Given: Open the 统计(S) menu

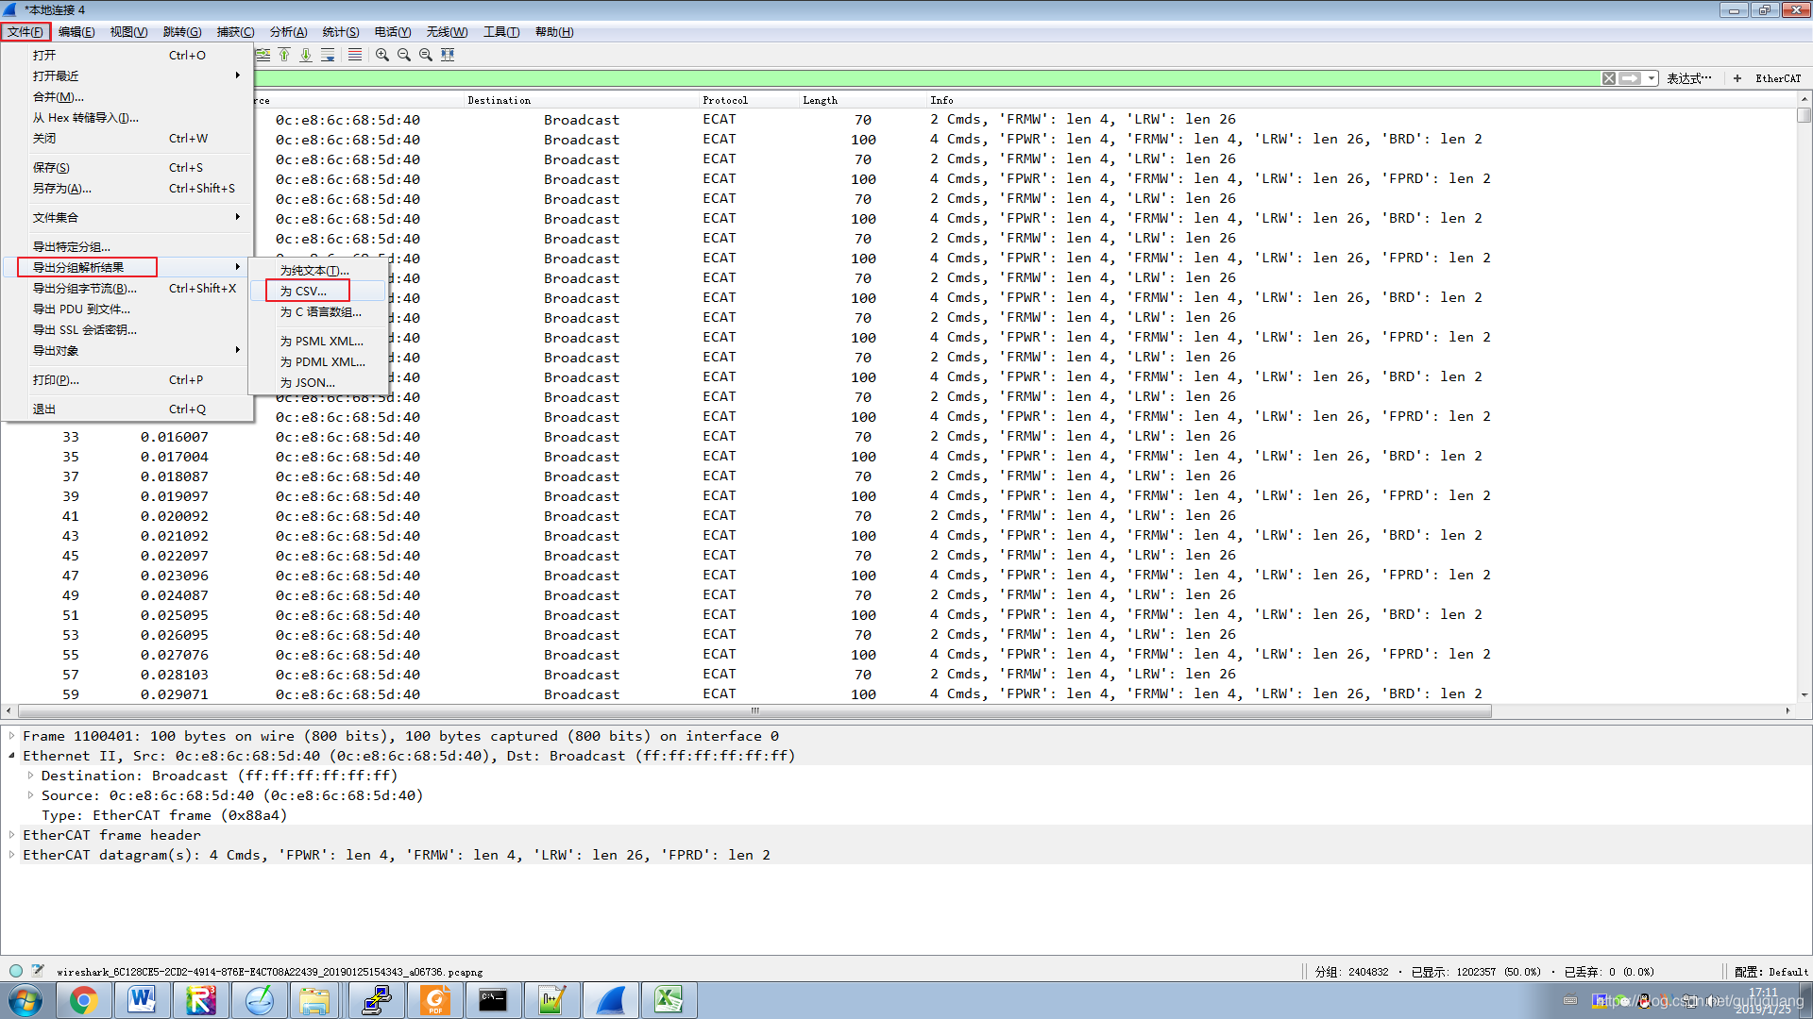Looking at the screenshot, I should (x=340, y=32).
